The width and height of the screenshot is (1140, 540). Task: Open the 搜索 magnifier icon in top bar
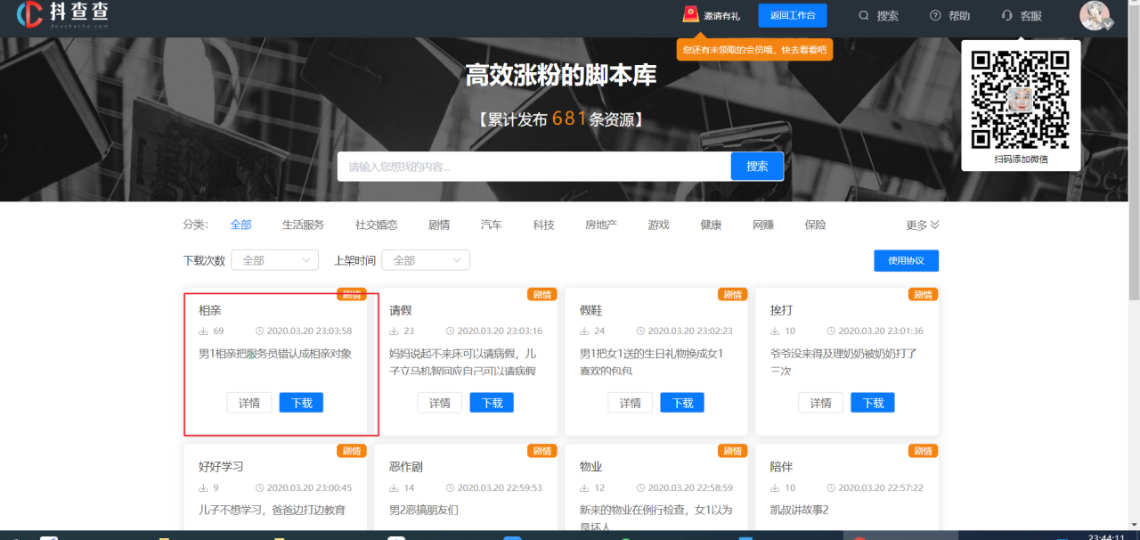point(864,14)
